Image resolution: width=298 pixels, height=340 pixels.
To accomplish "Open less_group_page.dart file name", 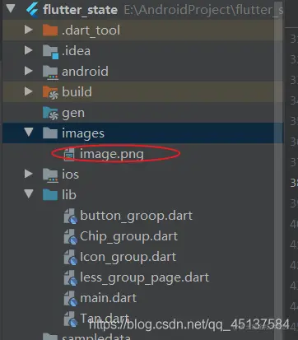I will [x=144, y=277].
